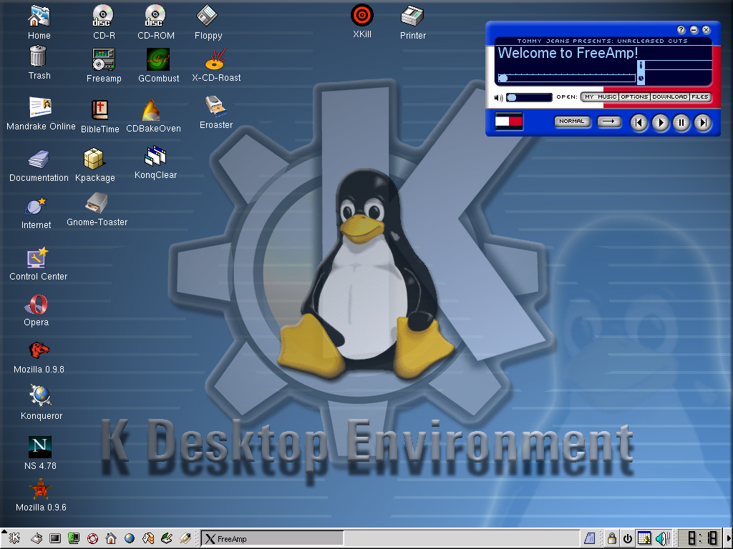This screenshot has height=549, width=733.
Task: Click the lock screen padlock icon
Action: point(611,538)
